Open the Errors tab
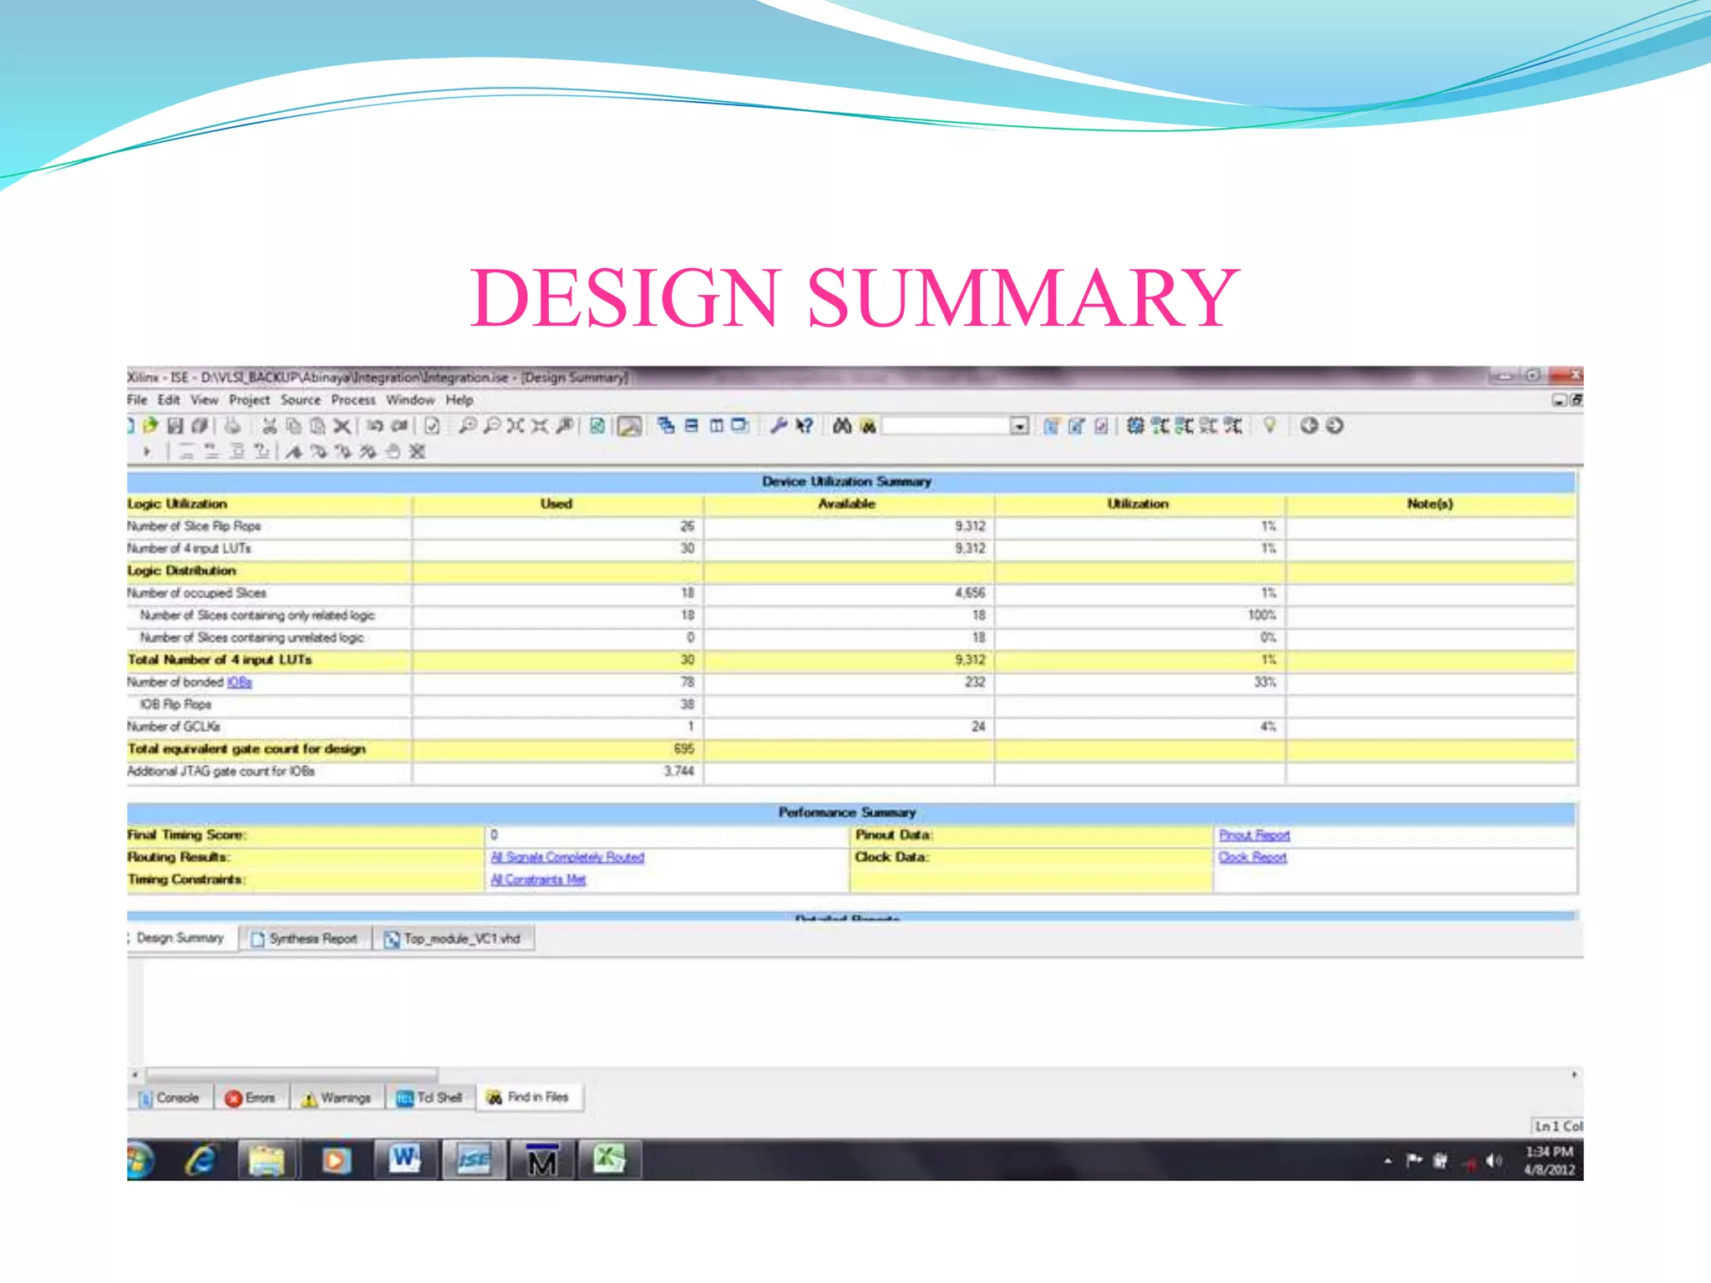Viewport: 1711px width, 1283px height. click(x=251, y=1098)
